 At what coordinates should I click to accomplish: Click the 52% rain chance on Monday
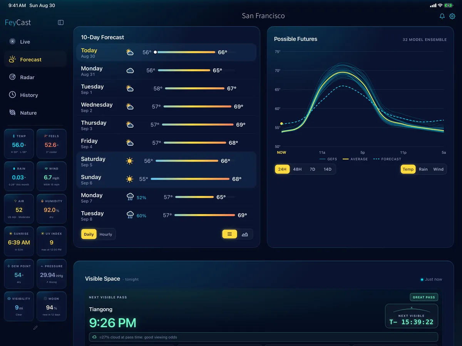coord(141,198)
